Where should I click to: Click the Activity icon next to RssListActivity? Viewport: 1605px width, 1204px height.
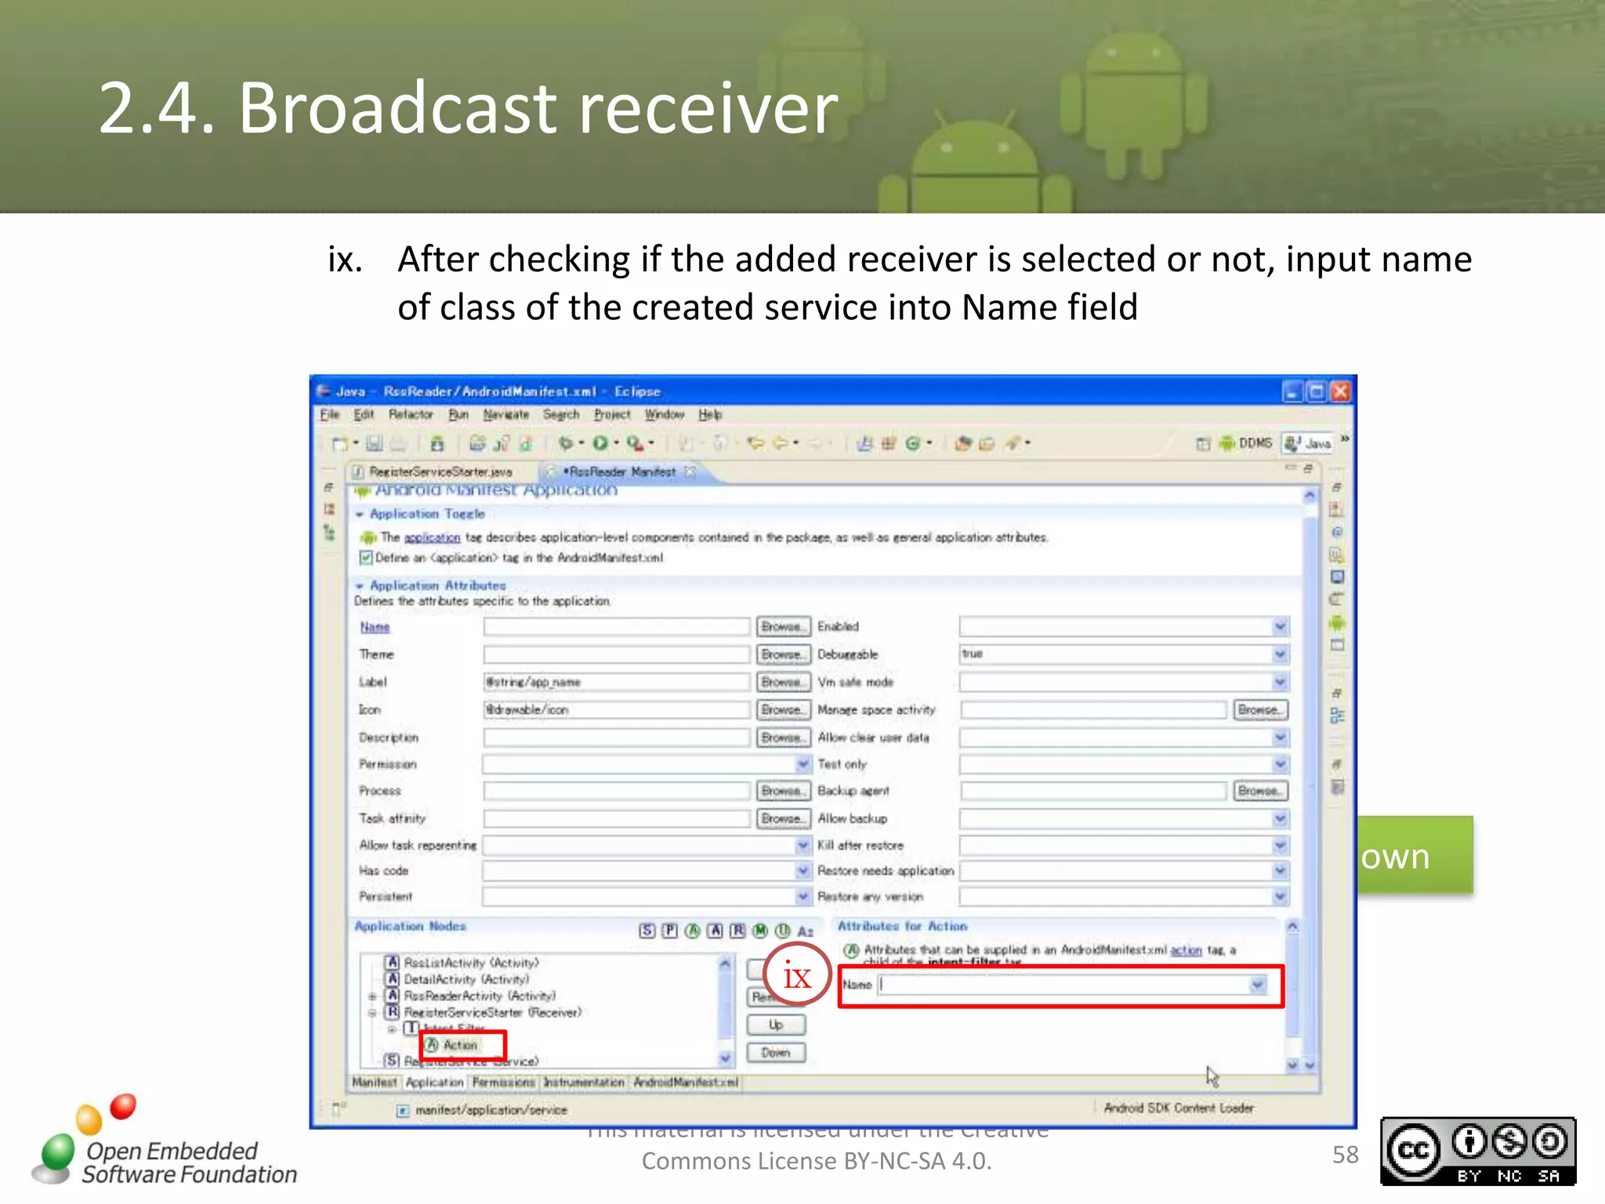pos(393,963)
